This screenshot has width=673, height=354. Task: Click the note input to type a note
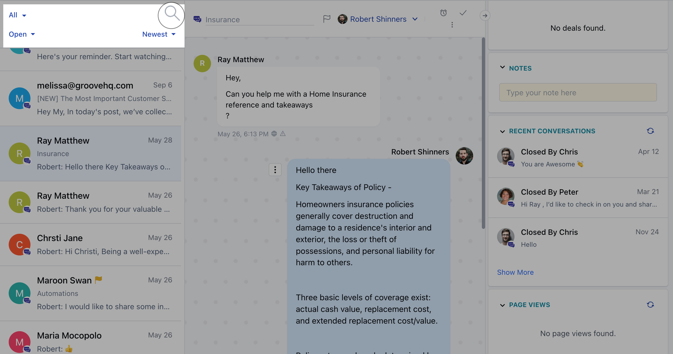(x=578, y=92)
